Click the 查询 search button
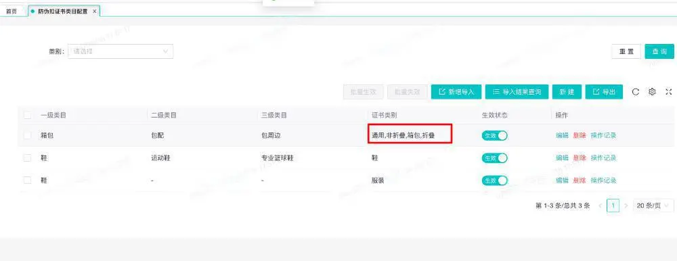677x261 pixels. click(659, 51)
